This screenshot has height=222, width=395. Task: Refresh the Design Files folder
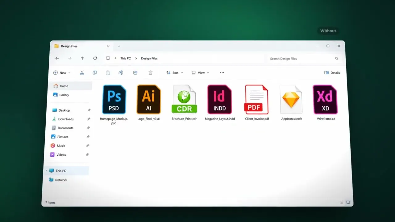[95, 58]
